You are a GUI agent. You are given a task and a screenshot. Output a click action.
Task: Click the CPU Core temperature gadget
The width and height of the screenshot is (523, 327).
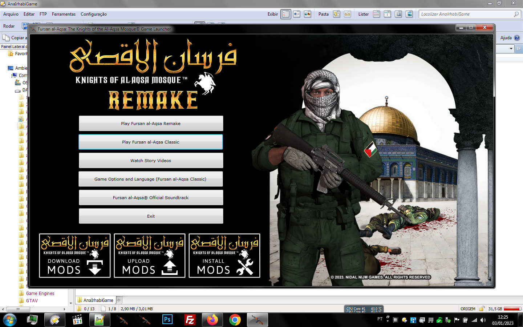364,309
